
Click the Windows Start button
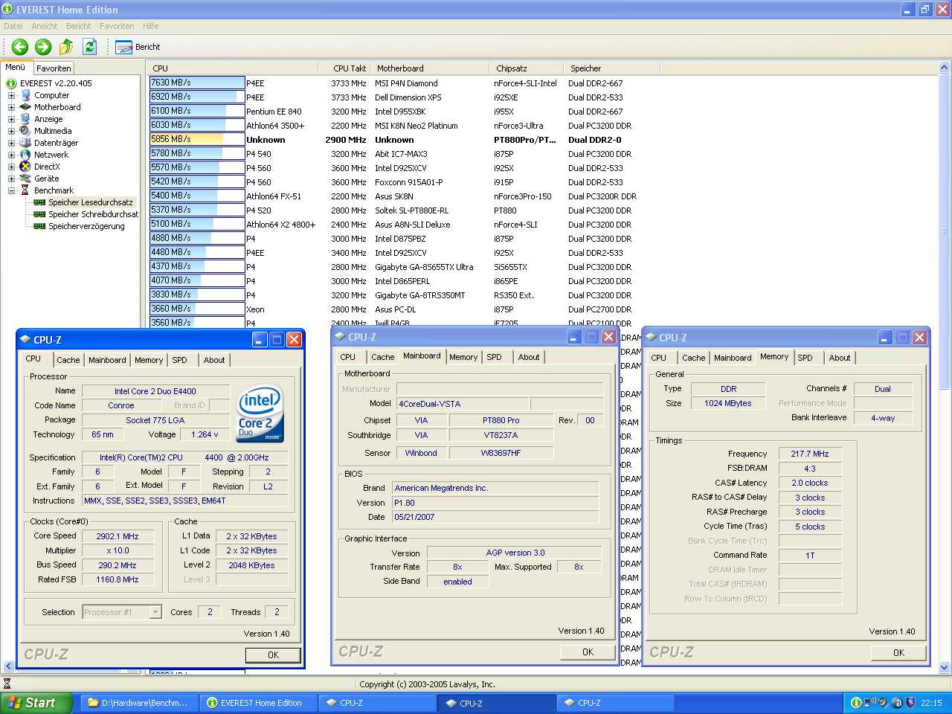click(x=36, y=703)
